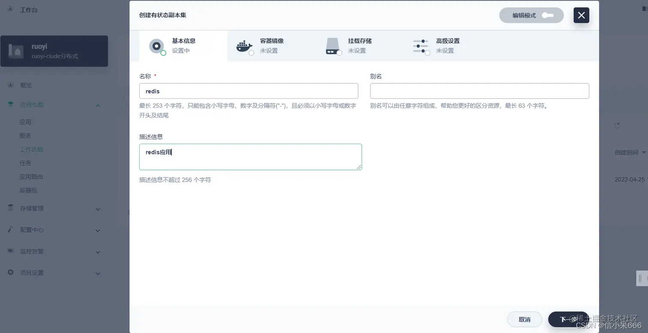
Task: Select the 挂载存储 step icon
Action: 333,46
